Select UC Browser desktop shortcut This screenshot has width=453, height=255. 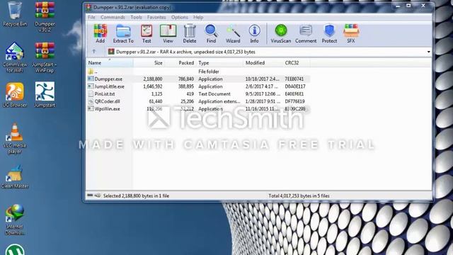click(15, 95)
